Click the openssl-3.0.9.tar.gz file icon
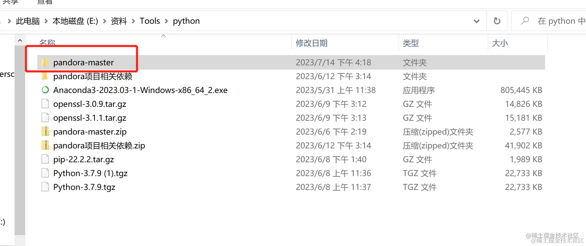586x246 pixels. tap(45, 104)
